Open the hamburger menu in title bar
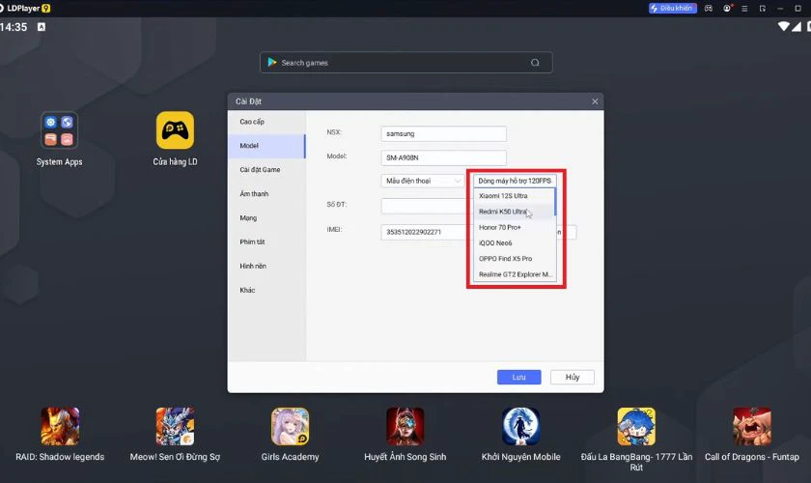 (744, 9)
